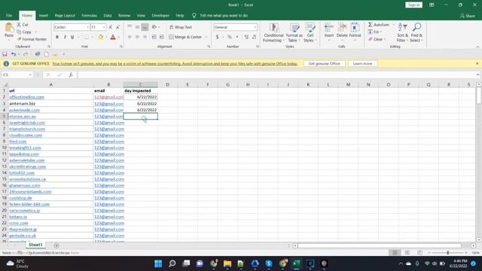
Task: Open the Cell Styles gallery
Action: point(310,32)
